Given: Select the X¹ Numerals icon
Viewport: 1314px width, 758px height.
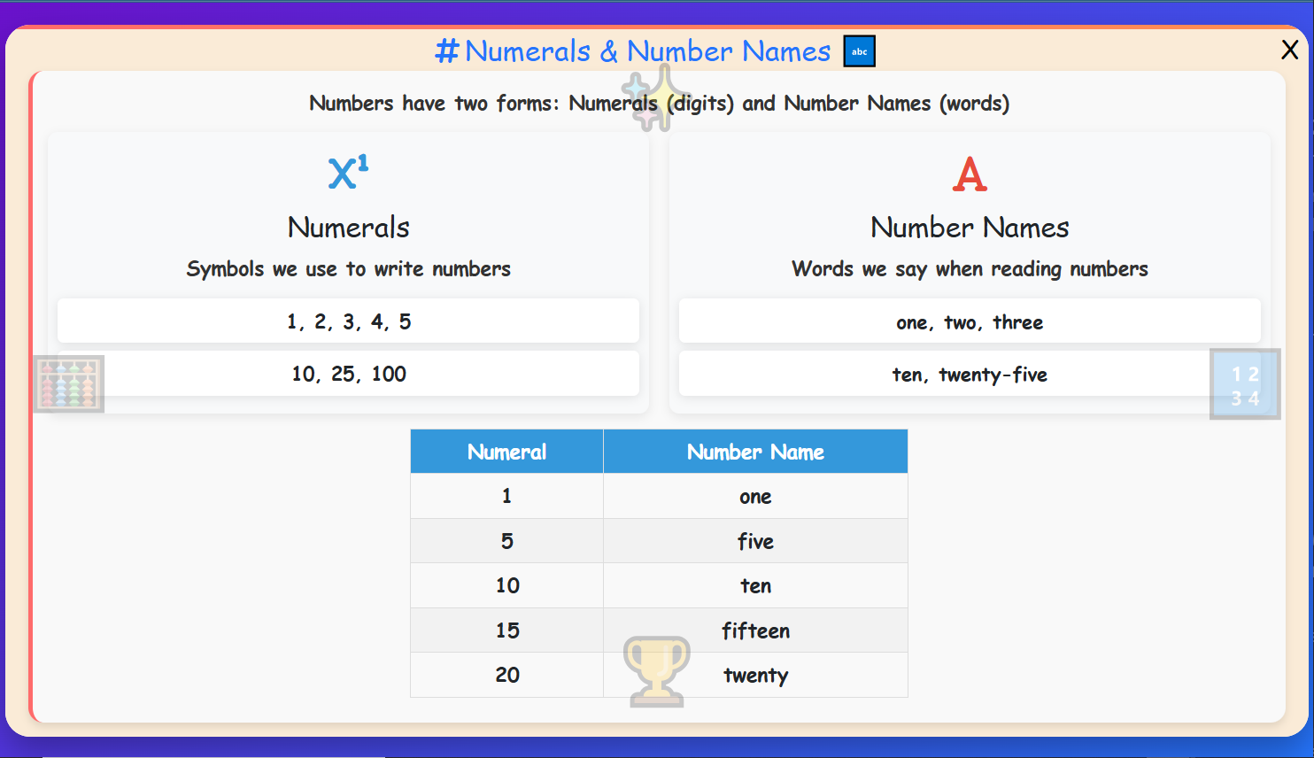Looking at the screenshot, I should click(348, 172).
